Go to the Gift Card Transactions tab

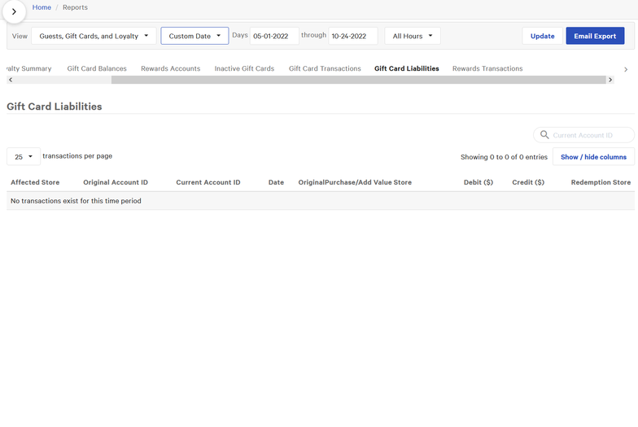[x=325, y=68]
